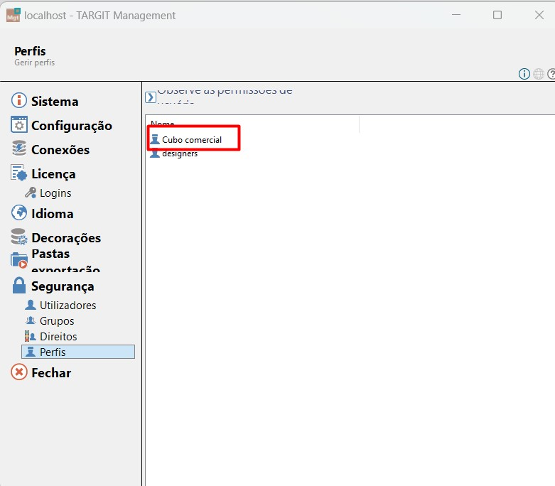Open the Utilizadores sub-item
Image resolution: width=555 pixels, height=486 pixels.
(68, 305)
